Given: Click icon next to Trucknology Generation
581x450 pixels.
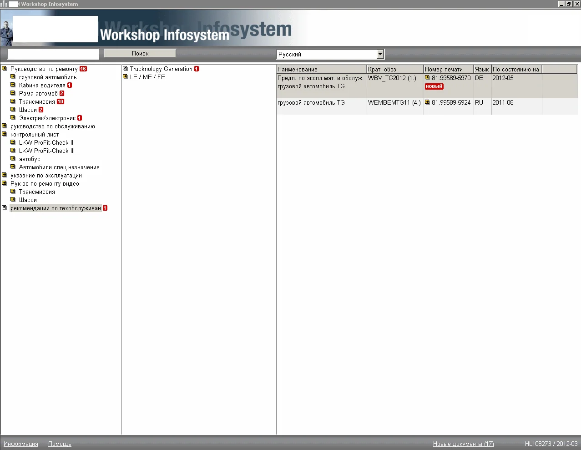Looking at the screenshot, I should pos(126,69).
